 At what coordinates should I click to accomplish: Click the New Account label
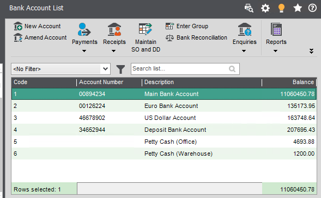pyautogui.click(x=43, y=26)
